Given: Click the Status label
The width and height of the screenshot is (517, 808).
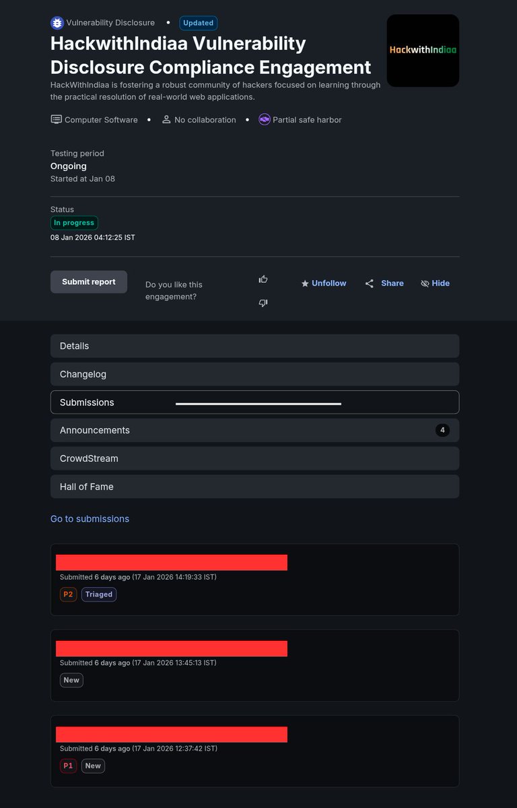Looking at the screenshot, I should (x=62, y=209).
